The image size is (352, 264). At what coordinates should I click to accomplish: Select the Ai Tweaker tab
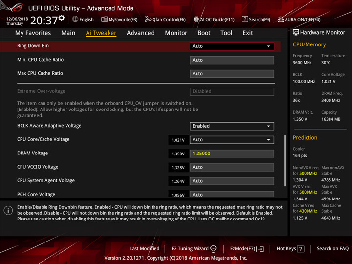pyautogui.click(x=101, y=33)
